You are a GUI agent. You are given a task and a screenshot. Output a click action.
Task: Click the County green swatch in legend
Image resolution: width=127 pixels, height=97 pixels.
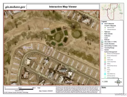pyautogui.click(x=105, y=58)
